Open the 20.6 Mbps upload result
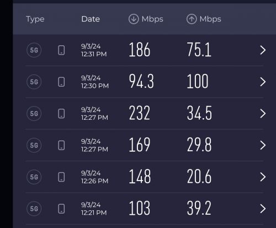This screenshot has width=276, height=228. point(199,177)
